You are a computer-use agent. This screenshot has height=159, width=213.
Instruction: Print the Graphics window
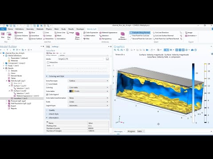[196, 50]
